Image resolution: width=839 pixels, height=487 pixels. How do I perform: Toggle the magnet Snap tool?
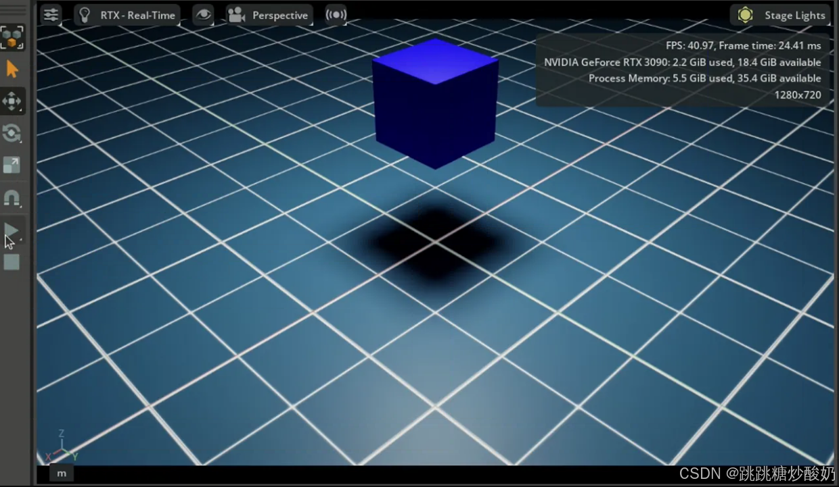tap(12, 198)
